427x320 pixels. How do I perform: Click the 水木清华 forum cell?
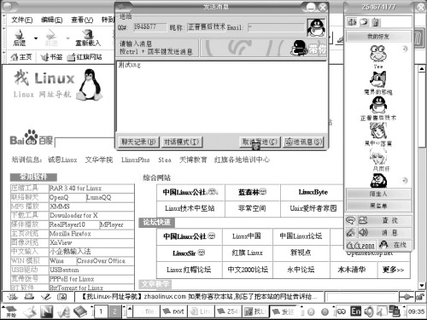click(352, 270)
